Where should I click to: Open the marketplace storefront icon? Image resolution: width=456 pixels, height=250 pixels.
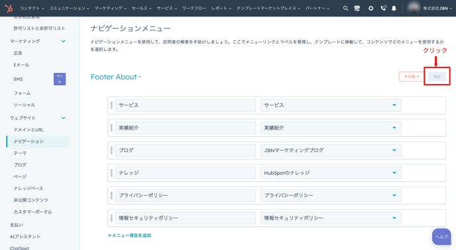click(357, 8)
